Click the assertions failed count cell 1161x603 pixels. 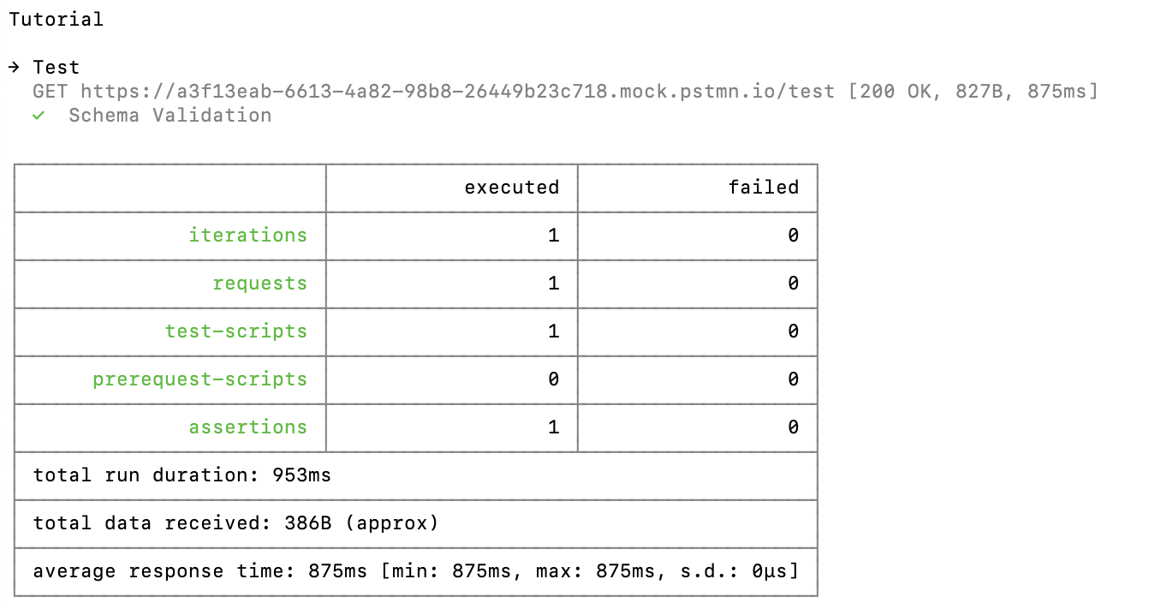(698, 427)
